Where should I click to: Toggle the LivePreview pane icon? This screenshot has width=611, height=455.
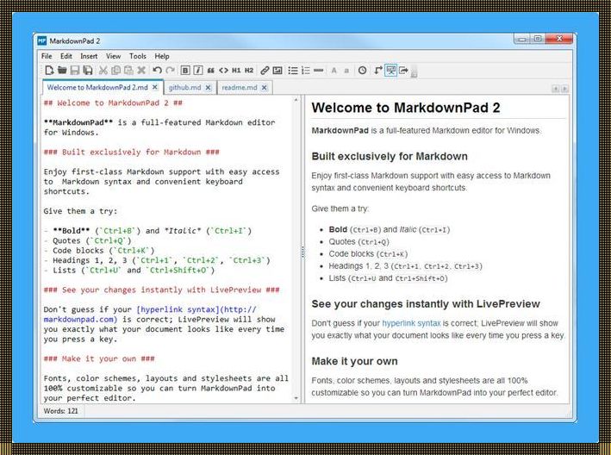click(390, 71)
